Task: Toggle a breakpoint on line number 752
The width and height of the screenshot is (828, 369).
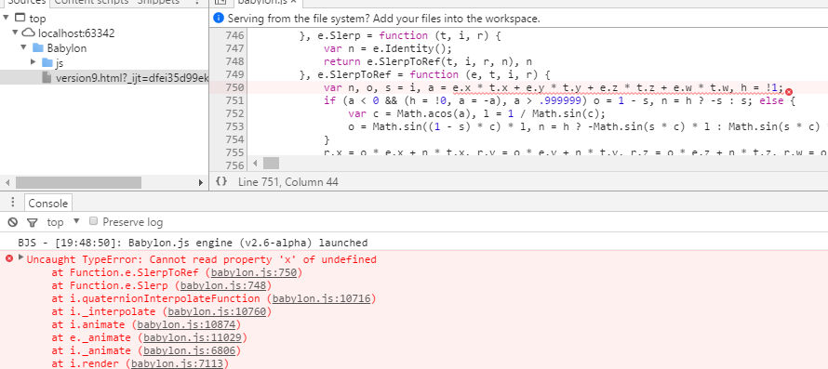Action: (x=235, y=113)
